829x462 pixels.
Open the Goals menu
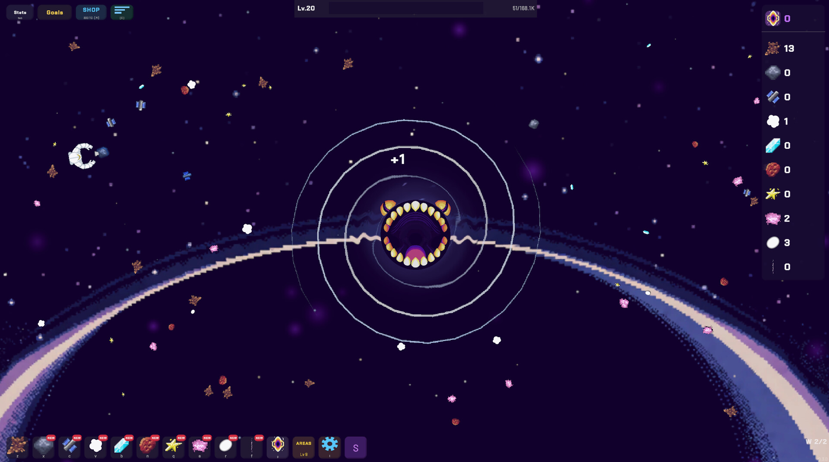[55, 13]
